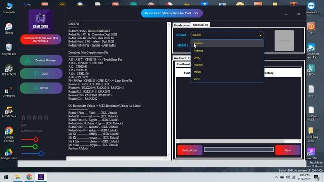
Task: Launch CMD from the sidebar
Action: pos(41,74)
